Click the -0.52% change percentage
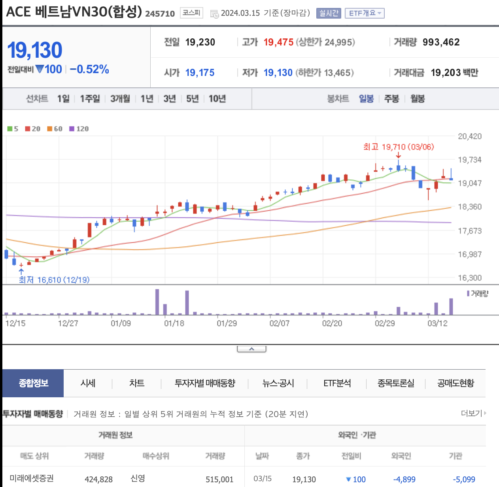 point(89,70)
